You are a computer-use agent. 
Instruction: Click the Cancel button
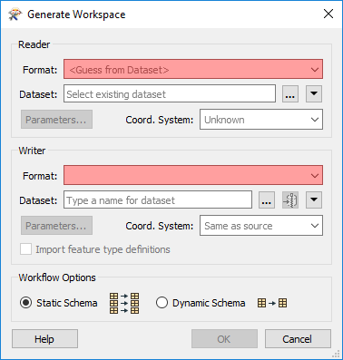[298, 339]
